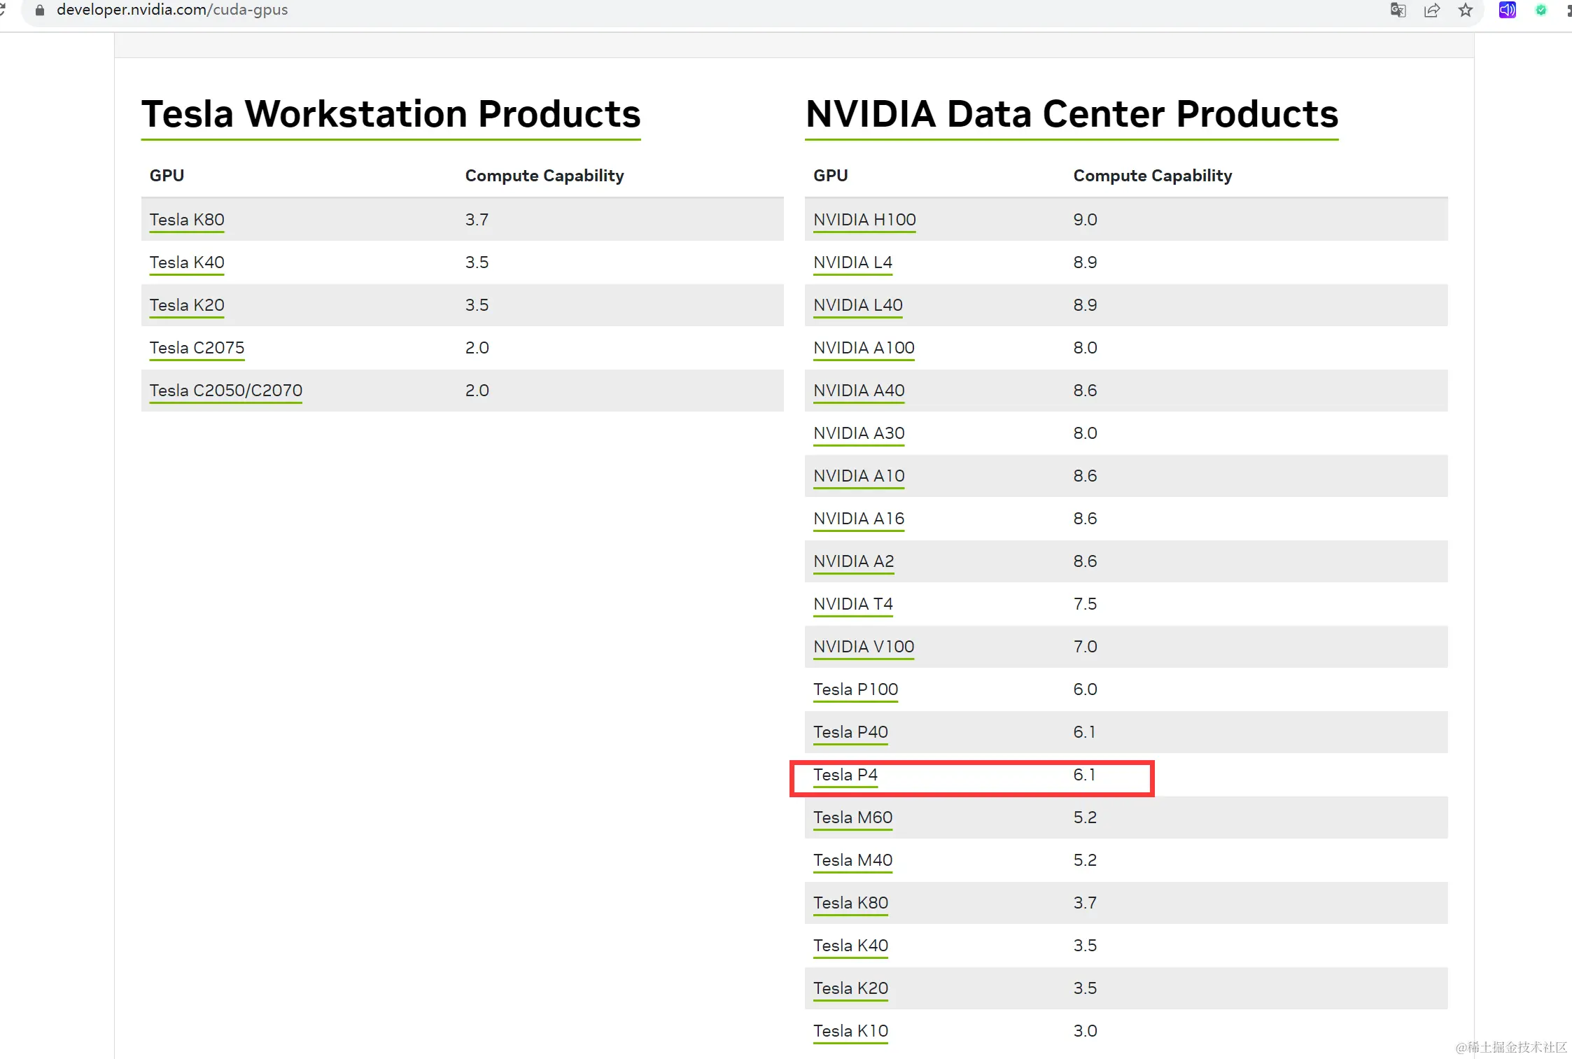Viewport: 1572px width, 1059px height.
Task: Open the NVIDIA T4 link
Action: coord(853,604)
